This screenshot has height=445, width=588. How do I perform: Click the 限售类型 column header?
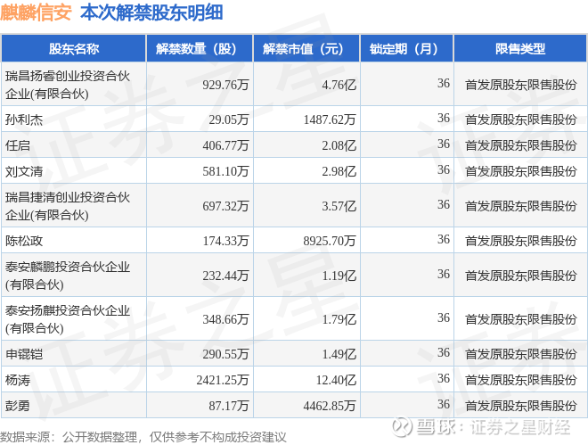520,48
